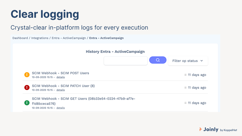Click '11 days ago' in SCIM PATCH User row
Screen dimensions: 242x136
click(x=197, y=88)
